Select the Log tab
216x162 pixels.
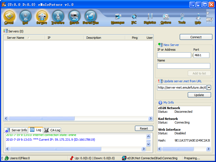coord(36,130)
